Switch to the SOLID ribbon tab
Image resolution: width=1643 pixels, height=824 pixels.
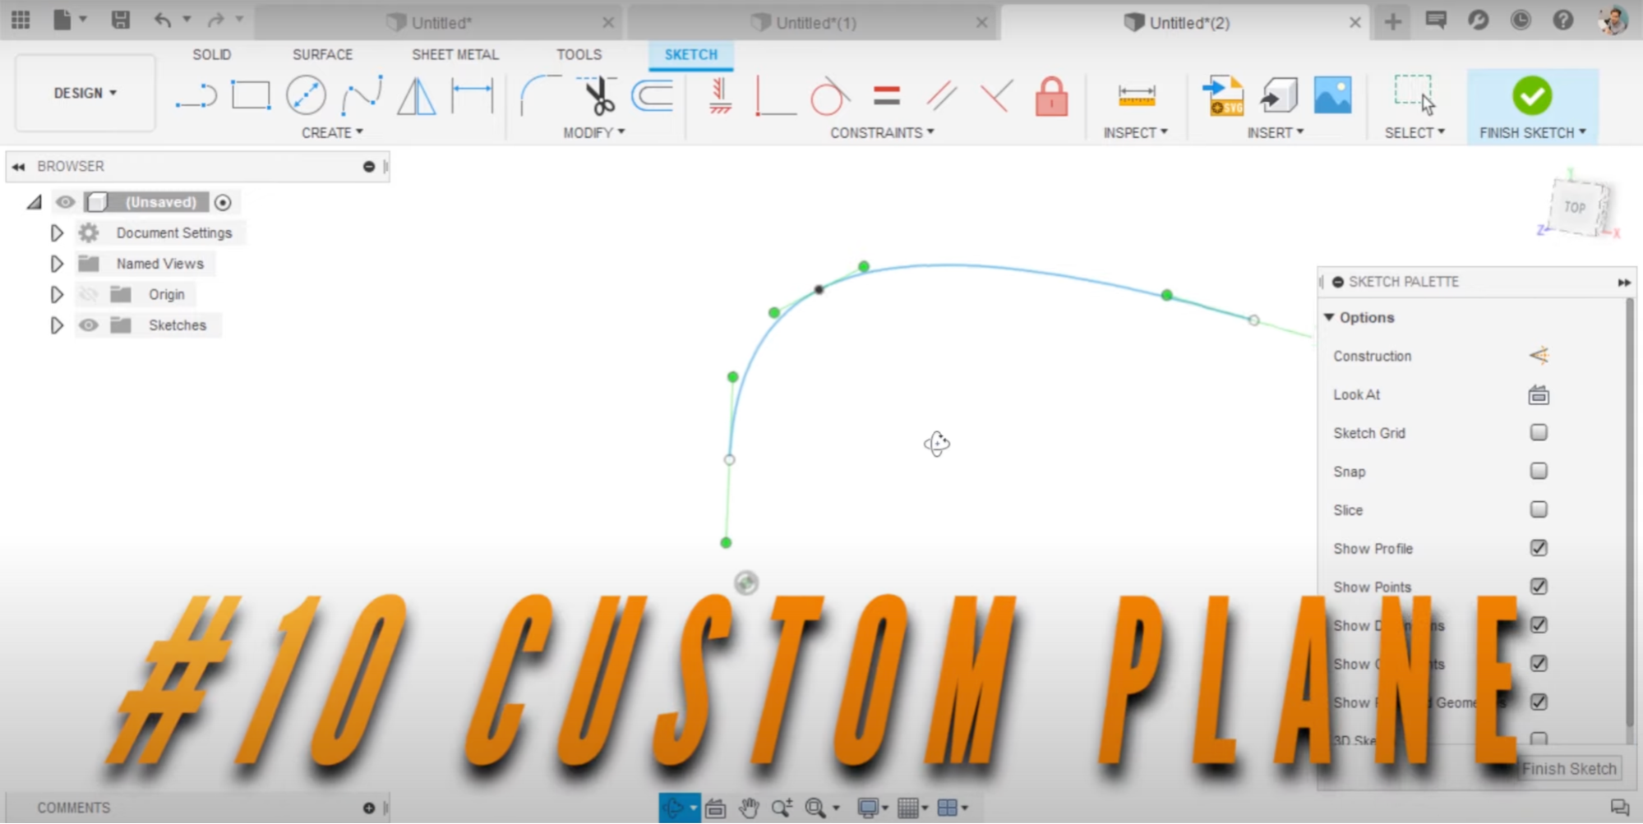[x=211, y=54]
